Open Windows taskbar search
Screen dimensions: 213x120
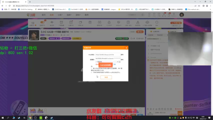8,118
